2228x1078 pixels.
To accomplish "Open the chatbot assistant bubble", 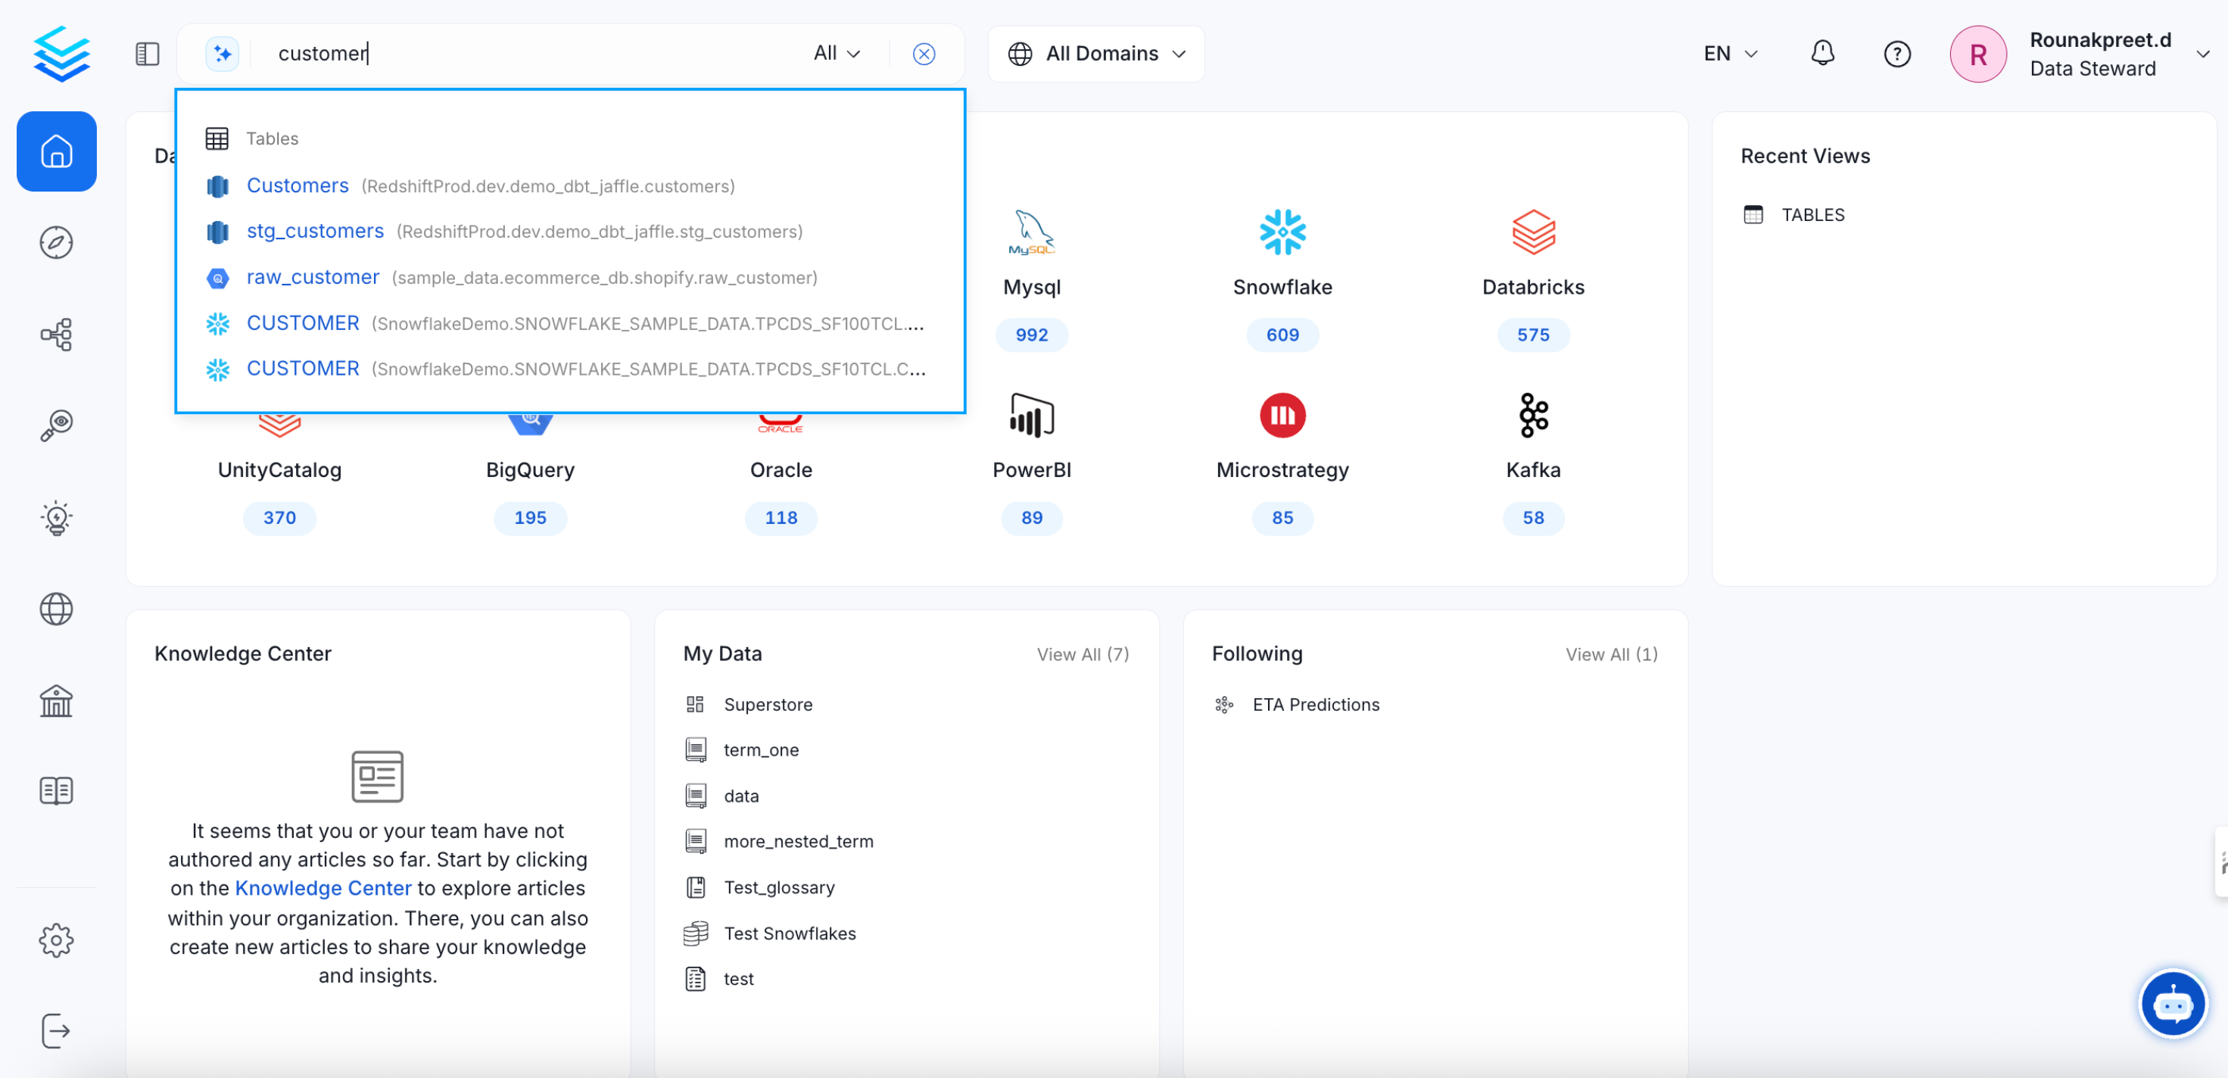I will (2171, 1004).
